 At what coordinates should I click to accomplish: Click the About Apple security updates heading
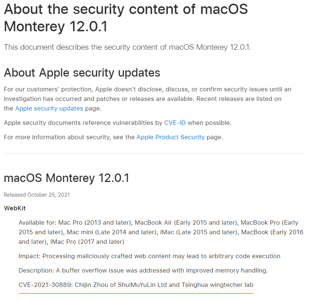(x=82, y=73)
